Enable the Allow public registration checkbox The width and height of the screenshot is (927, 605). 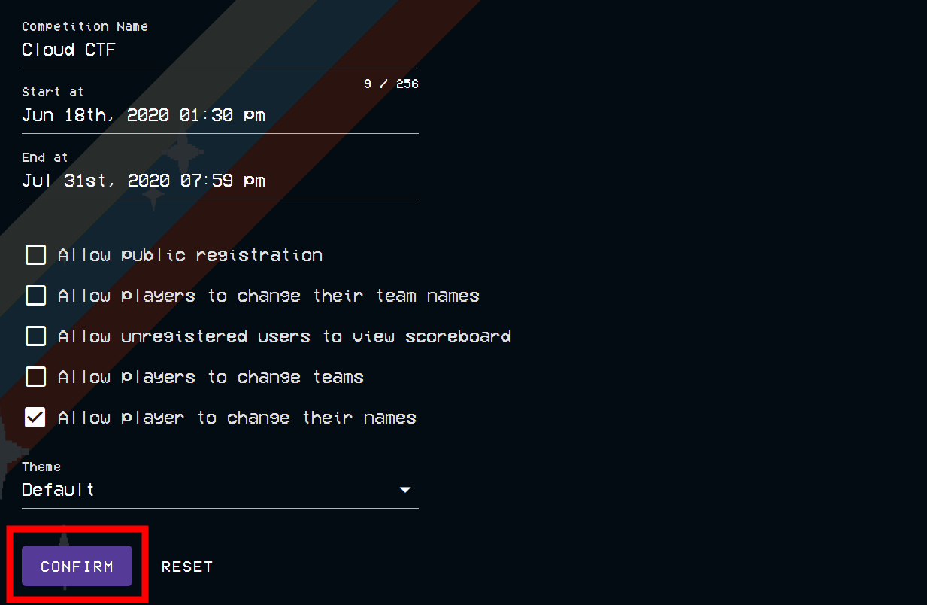tap(35, 254)
